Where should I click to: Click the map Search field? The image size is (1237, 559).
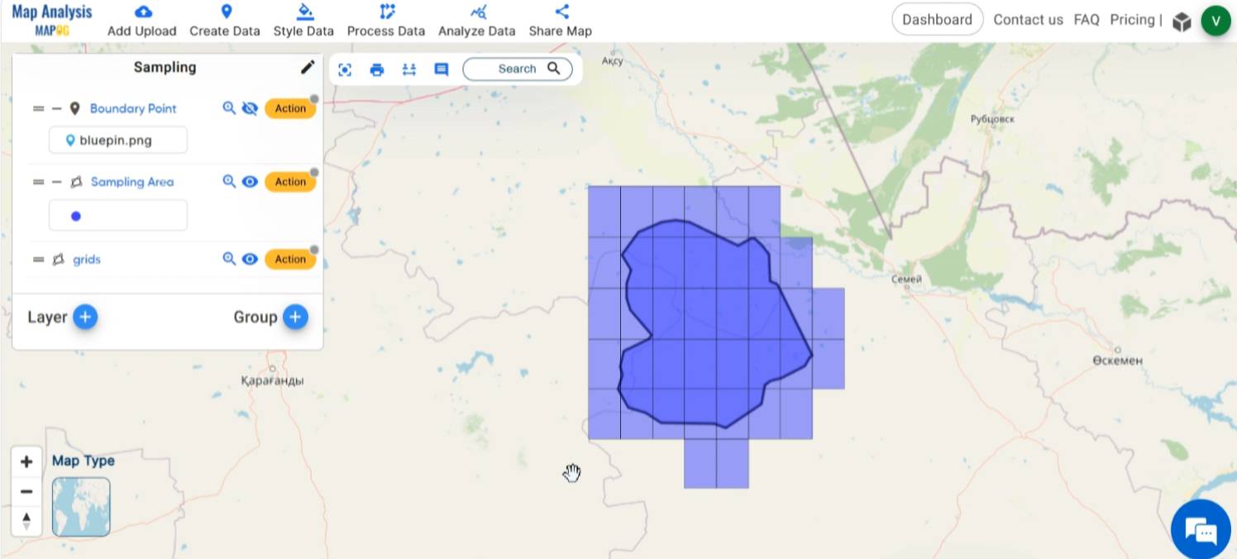517,69
